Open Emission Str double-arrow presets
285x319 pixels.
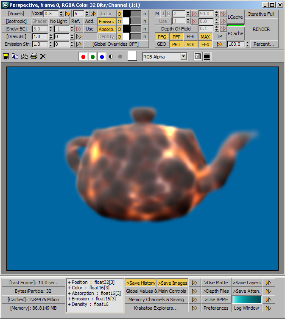tap(78, 44)
